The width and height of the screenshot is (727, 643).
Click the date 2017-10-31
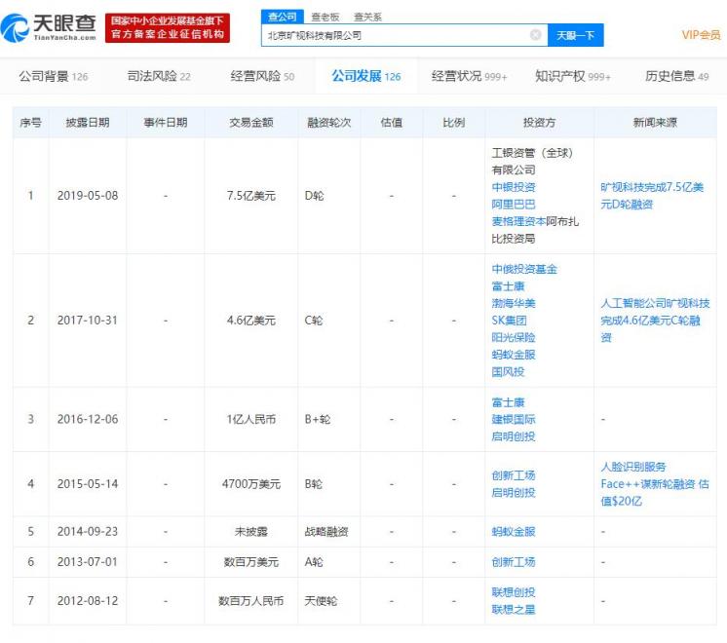[88, 321]
